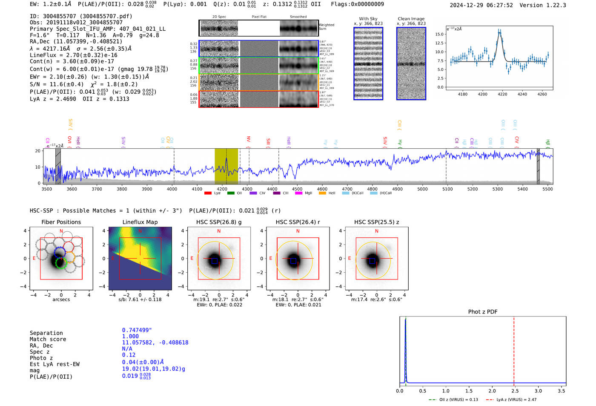Viewport: 596px width, 406px height.
Task: Select the Weighted Sum 2D Spec cutout
Action: pyautogui.click(x=219, y=29)
